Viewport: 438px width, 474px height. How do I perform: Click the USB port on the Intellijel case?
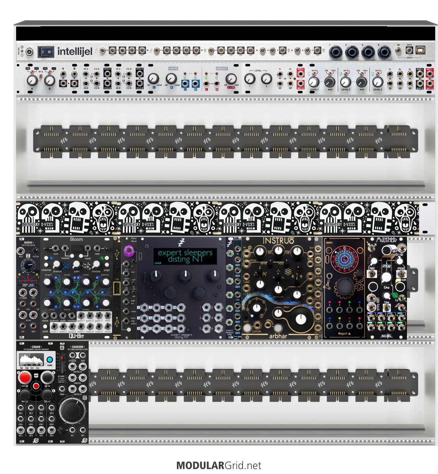coord(421,51)
